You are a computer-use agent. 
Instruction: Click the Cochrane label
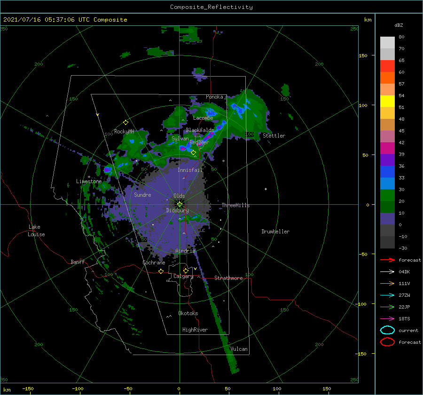click(x=154, y=263)
